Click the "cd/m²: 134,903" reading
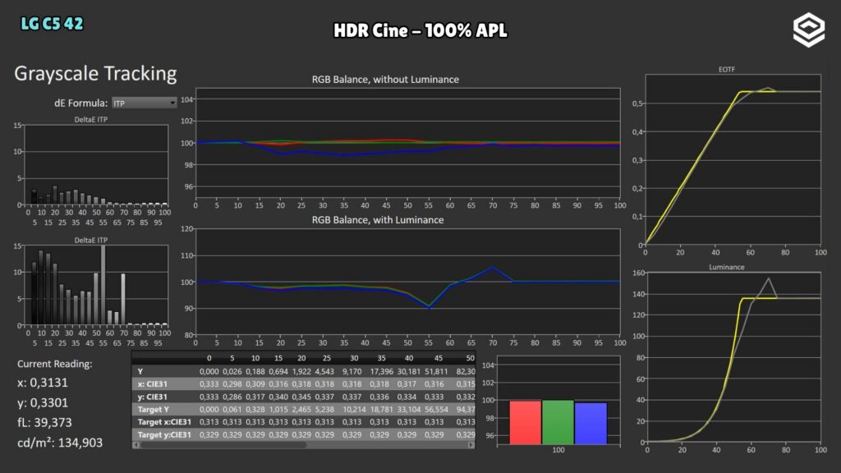 (x=60, y=443)
